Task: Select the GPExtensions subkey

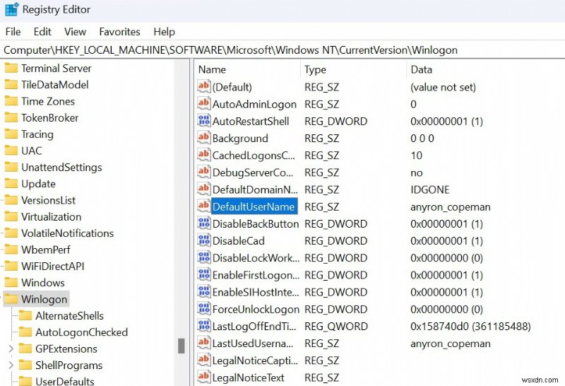Action: coord(66,349)
